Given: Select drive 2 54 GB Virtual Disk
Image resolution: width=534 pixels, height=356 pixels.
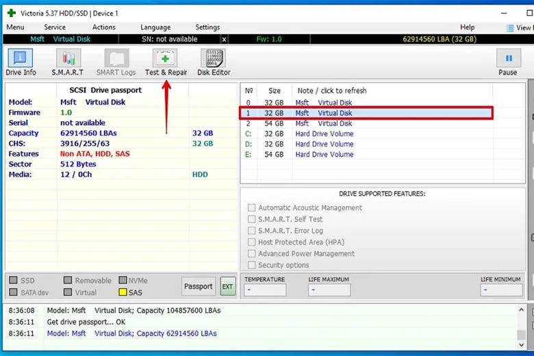Looking at the screenshot, I should pos(366,123).
